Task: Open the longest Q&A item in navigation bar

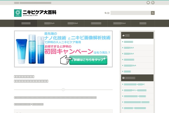Action: tap(119, 23)
